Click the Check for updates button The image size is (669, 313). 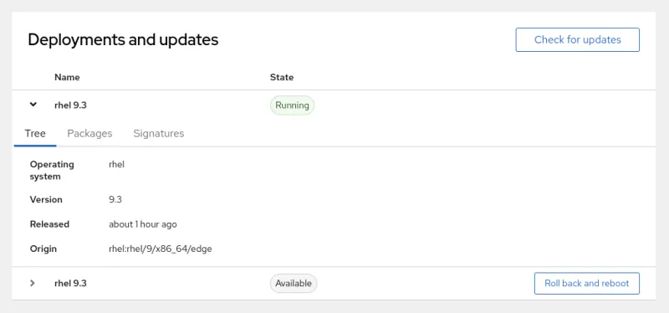tap(577, 39)
